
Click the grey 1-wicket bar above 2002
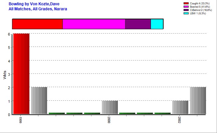pos(180,107)
